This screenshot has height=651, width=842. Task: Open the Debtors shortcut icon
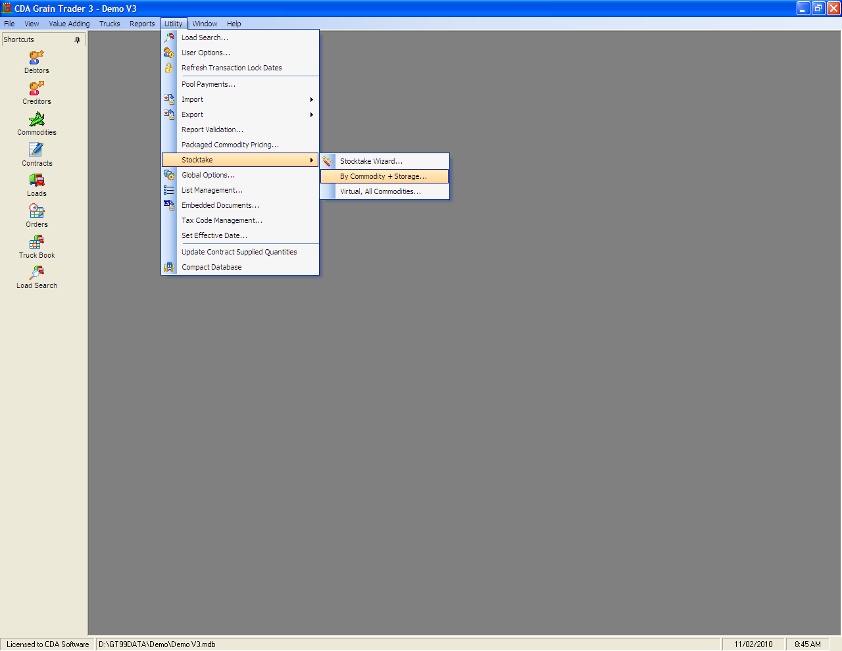pyautogui.click(x=37, y=58)
